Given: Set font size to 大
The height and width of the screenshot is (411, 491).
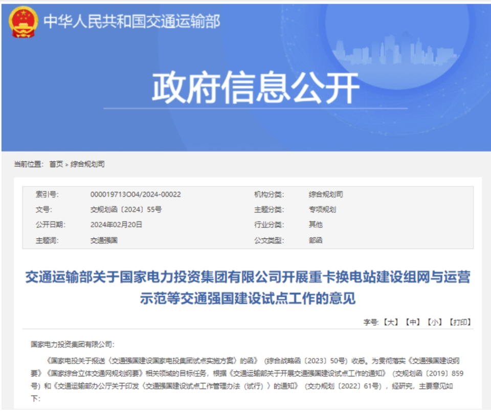Looking at the screenshot, I should click(x=391, y=322).
